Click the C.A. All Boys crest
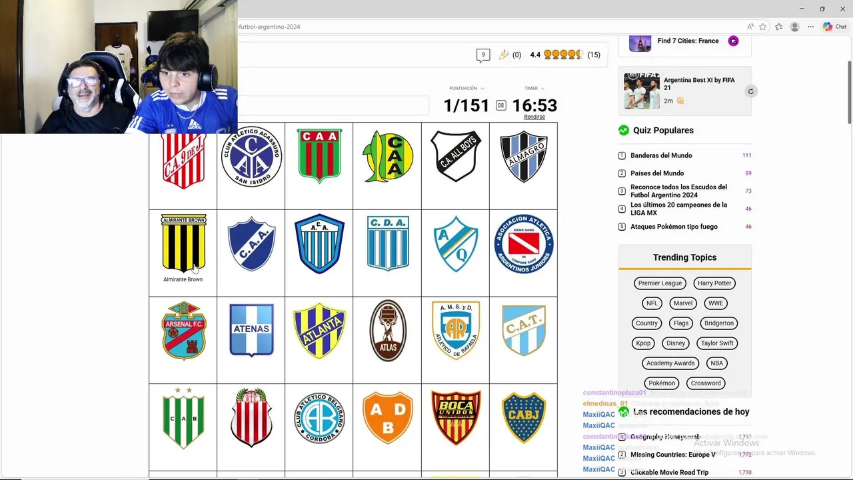This screenshot has height=480, width=853. (455, 156)
